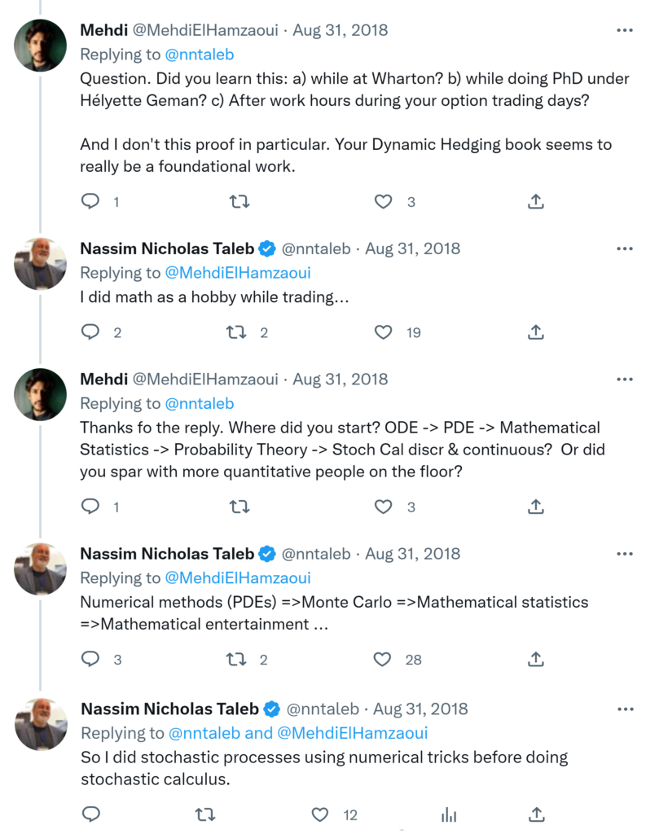646x834 pixels.
Task: Open @MehdiElHamzaoui mention in Taleb's hobby reply
Action: (x=238, y=273)
